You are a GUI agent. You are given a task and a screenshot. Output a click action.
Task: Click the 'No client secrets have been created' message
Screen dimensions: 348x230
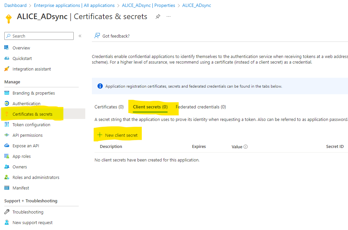point(147,160)
